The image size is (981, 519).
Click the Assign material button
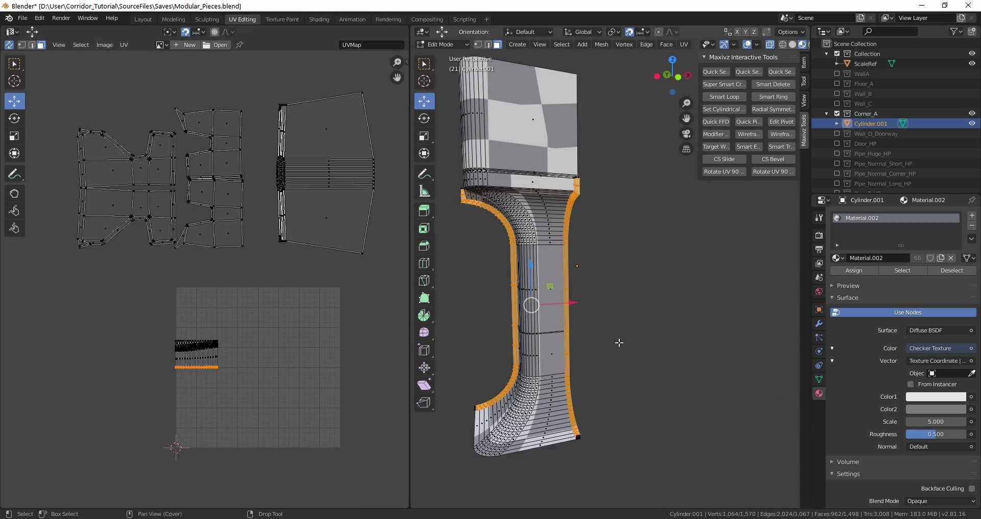[x=853, y=271]
